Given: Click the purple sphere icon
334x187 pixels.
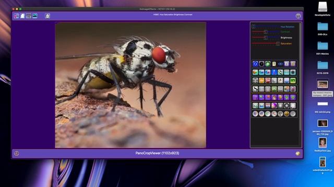Looking at the screenshot, I should 274,105.
